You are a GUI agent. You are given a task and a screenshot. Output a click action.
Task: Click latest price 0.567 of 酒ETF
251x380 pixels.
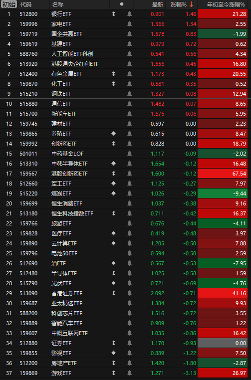[x=157, y=263]
